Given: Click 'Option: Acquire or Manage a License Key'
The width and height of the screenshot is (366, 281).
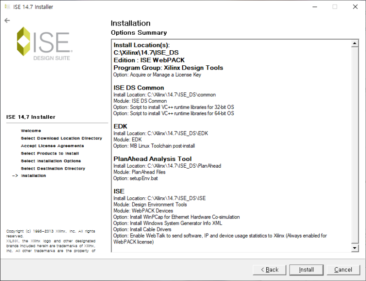Looking at the screenshot, I should point(157,74).
